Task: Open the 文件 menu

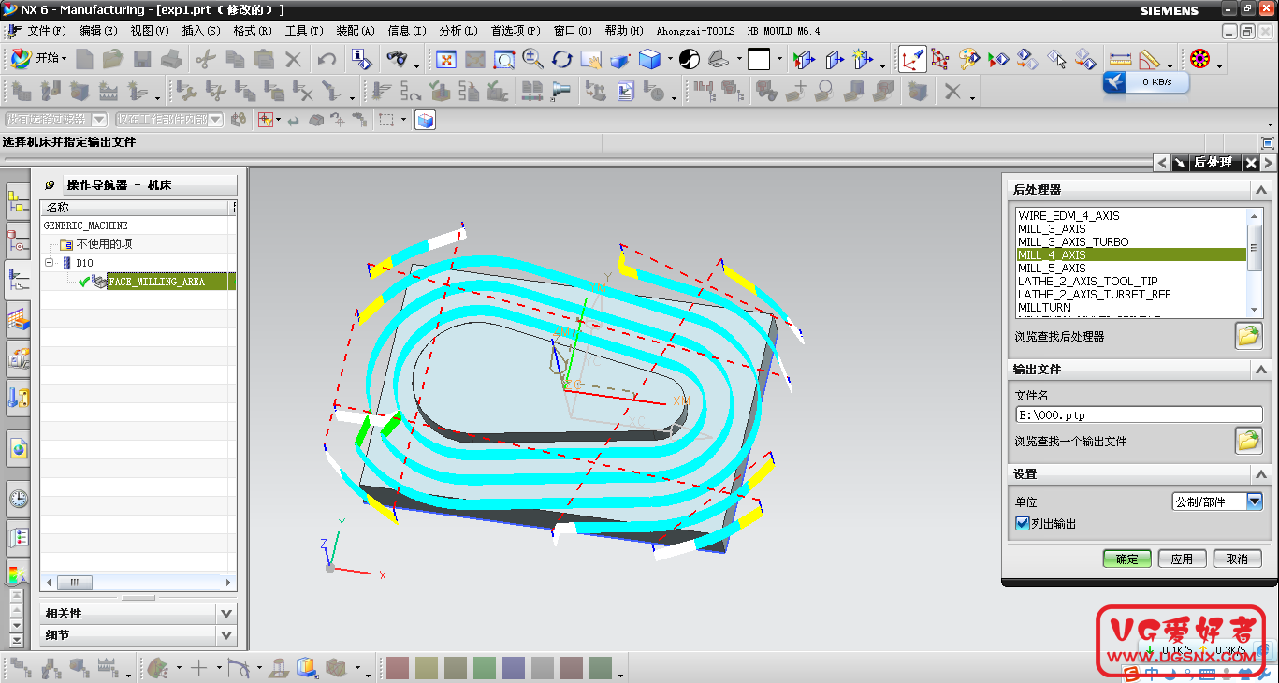Action: click(x=46, y=31)
